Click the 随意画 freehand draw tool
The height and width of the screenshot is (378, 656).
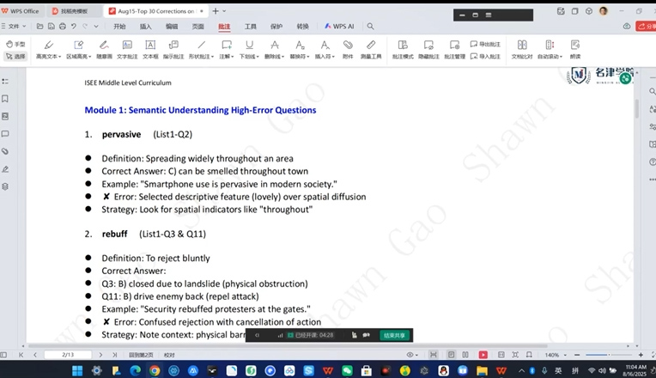(104, 49)
